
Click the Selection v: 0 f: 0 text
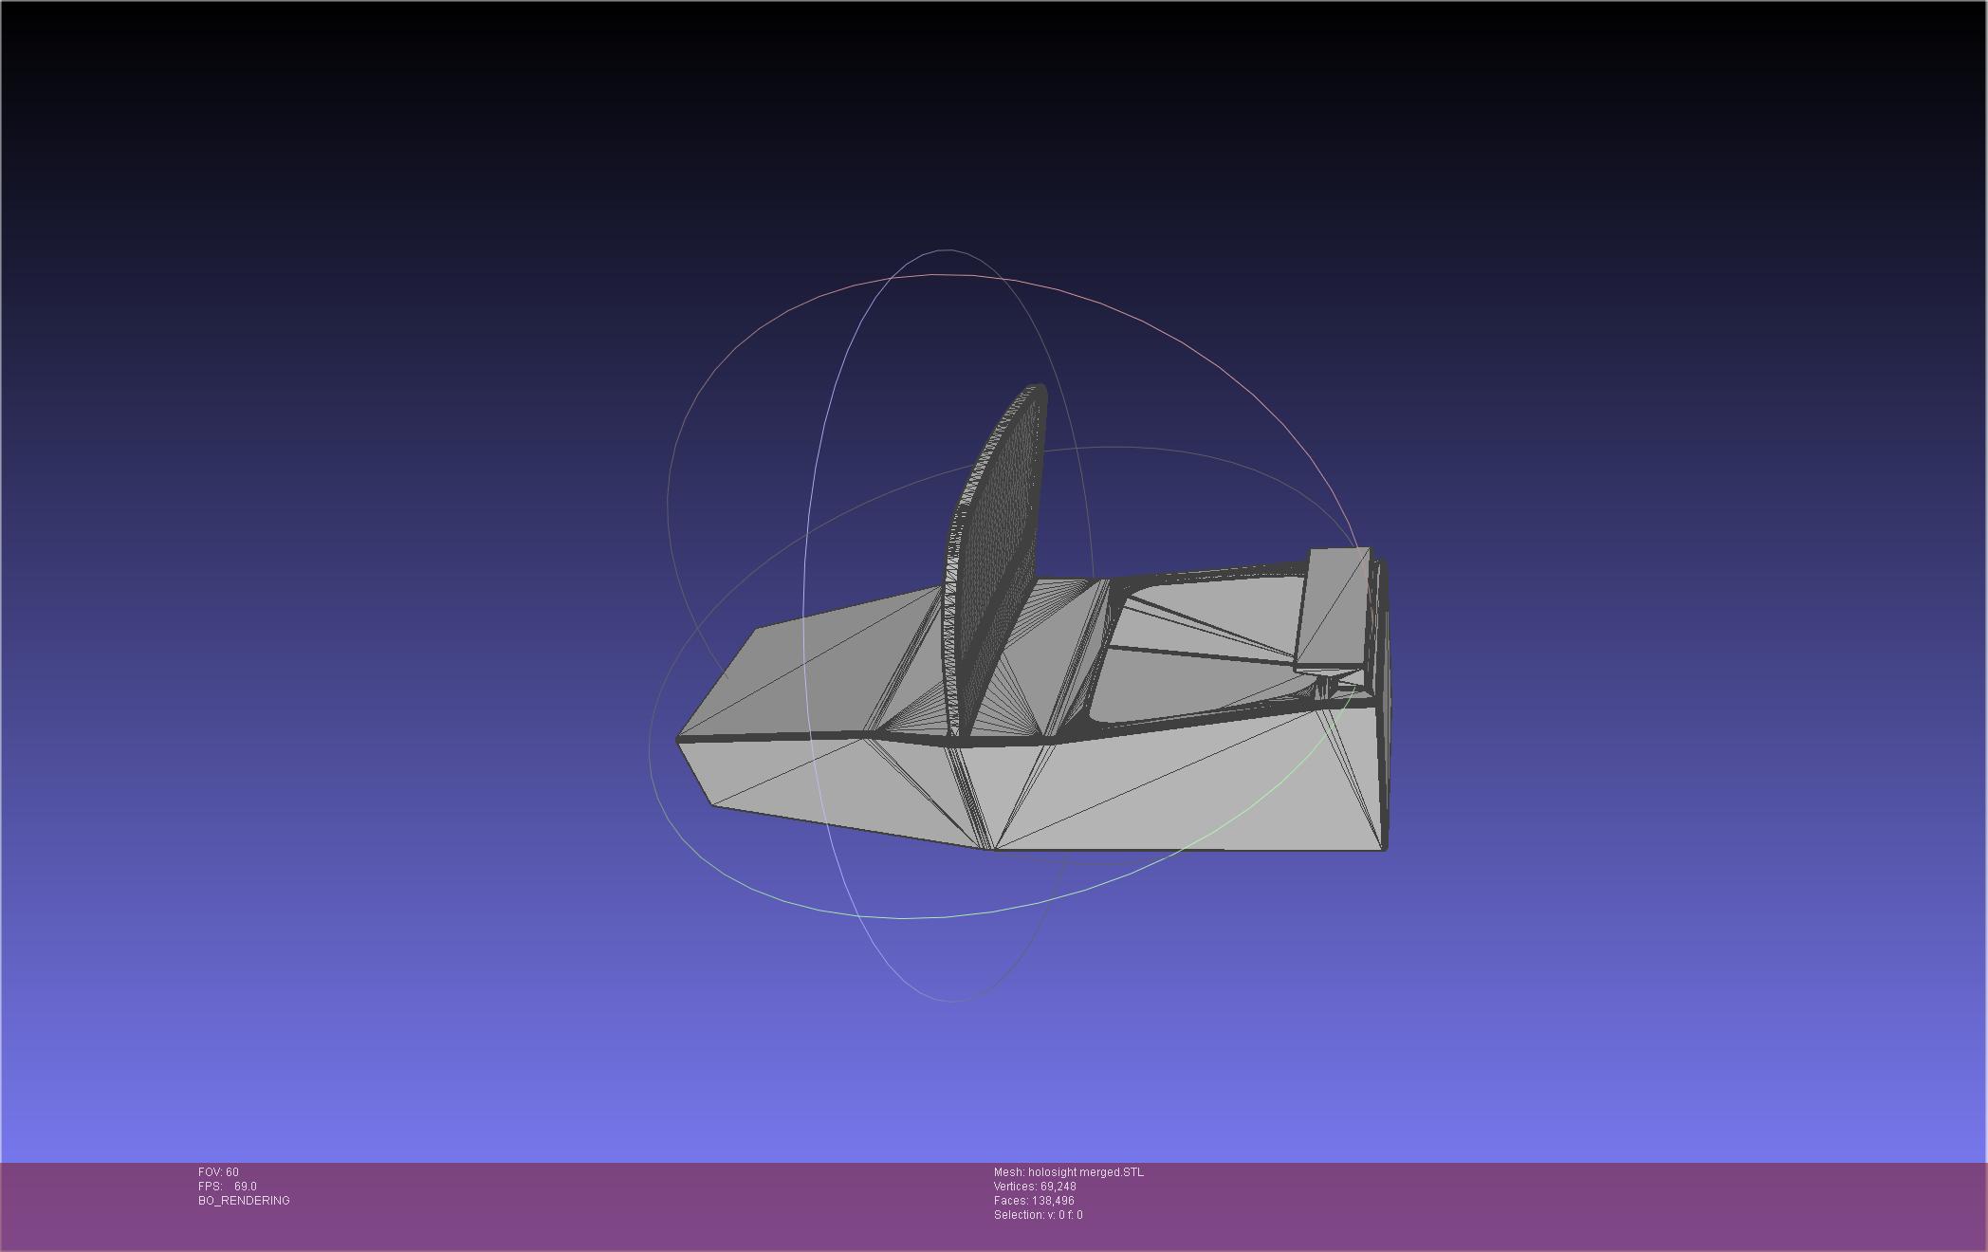pos(1038,1215)
